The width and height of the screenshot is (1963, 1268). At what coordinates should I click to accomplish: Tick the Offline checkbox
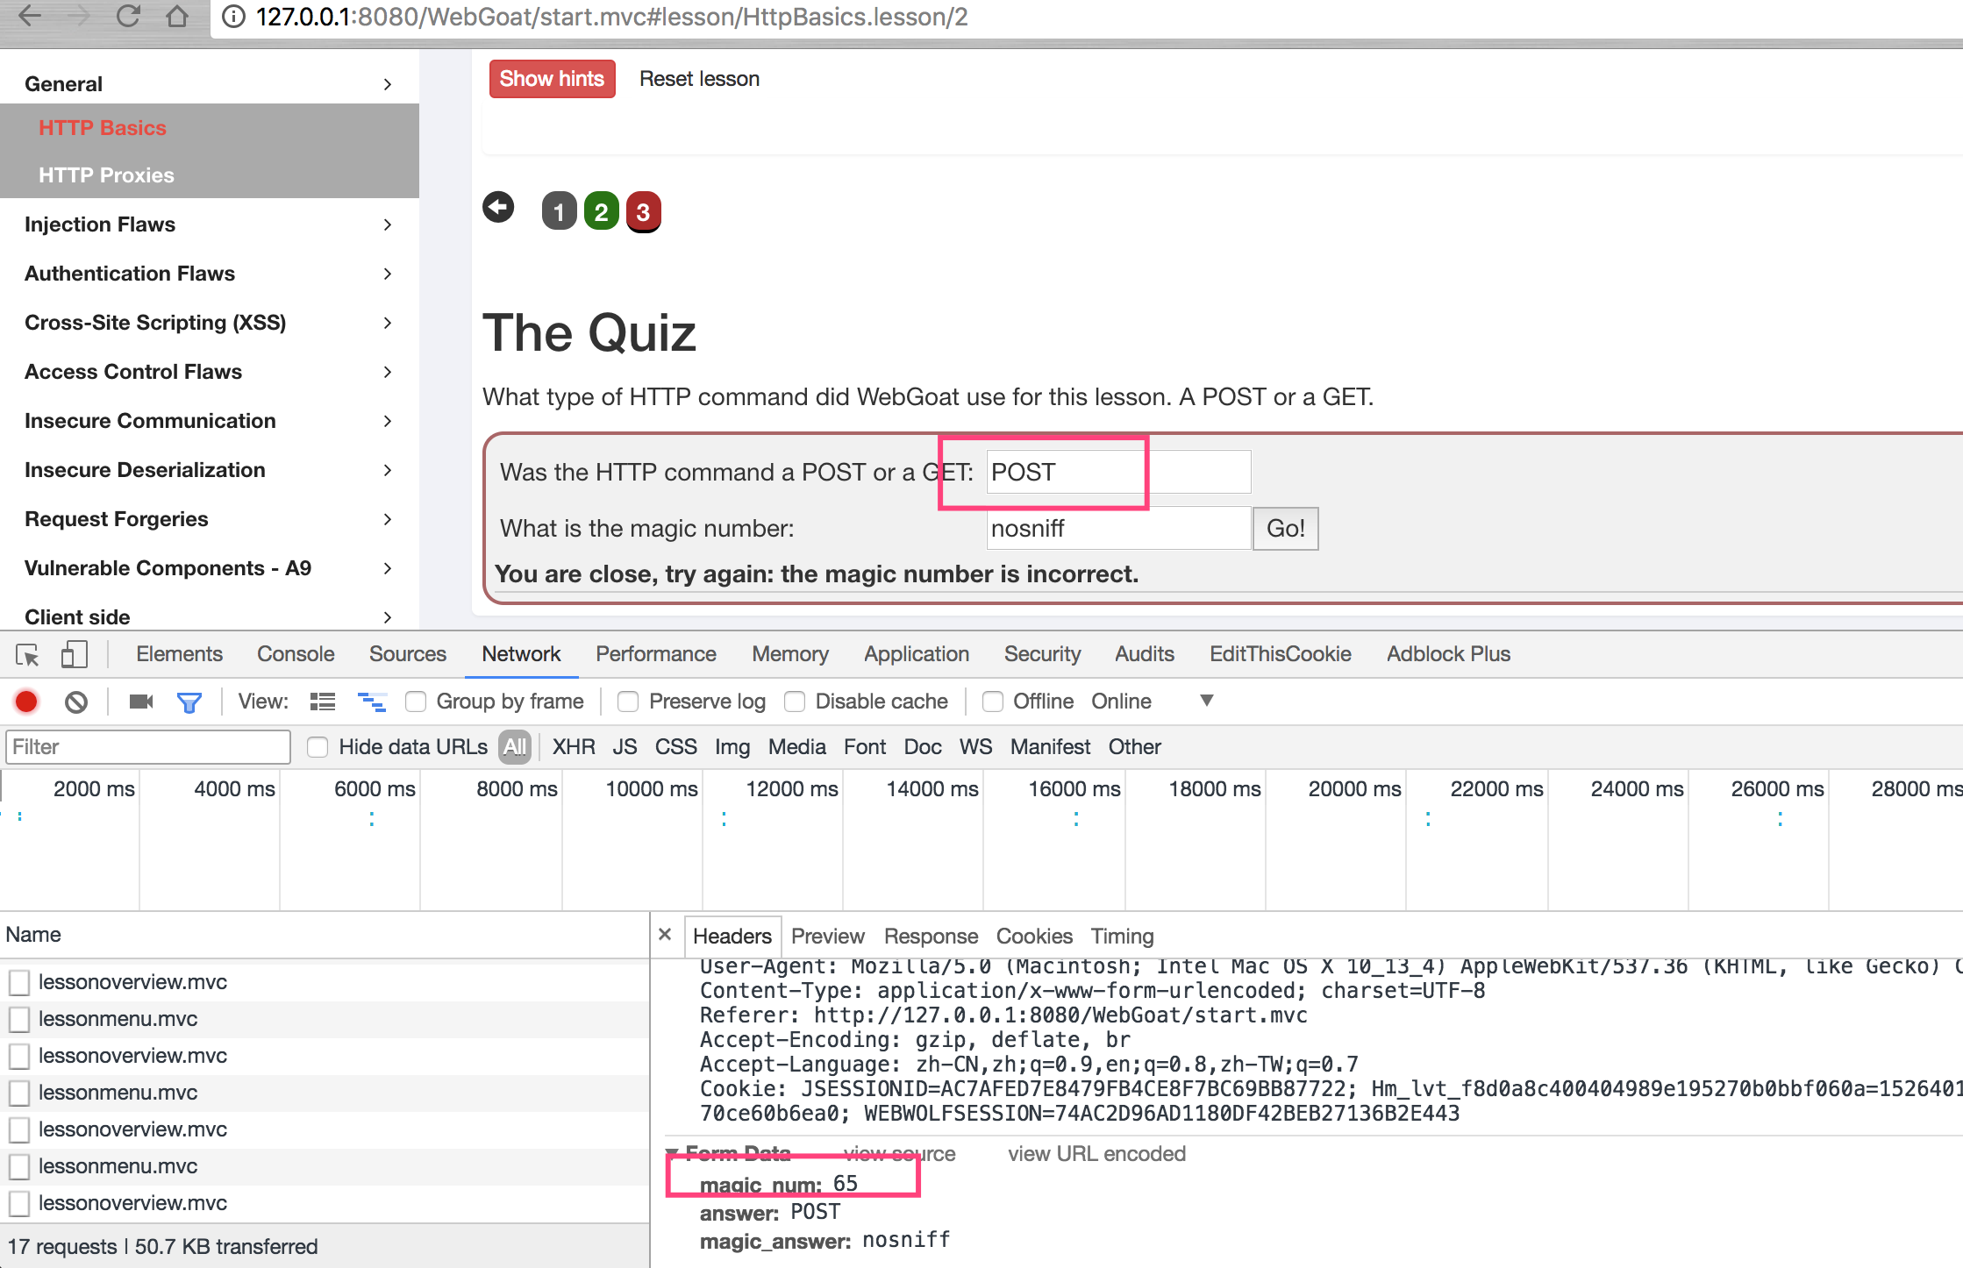[993, 702]
